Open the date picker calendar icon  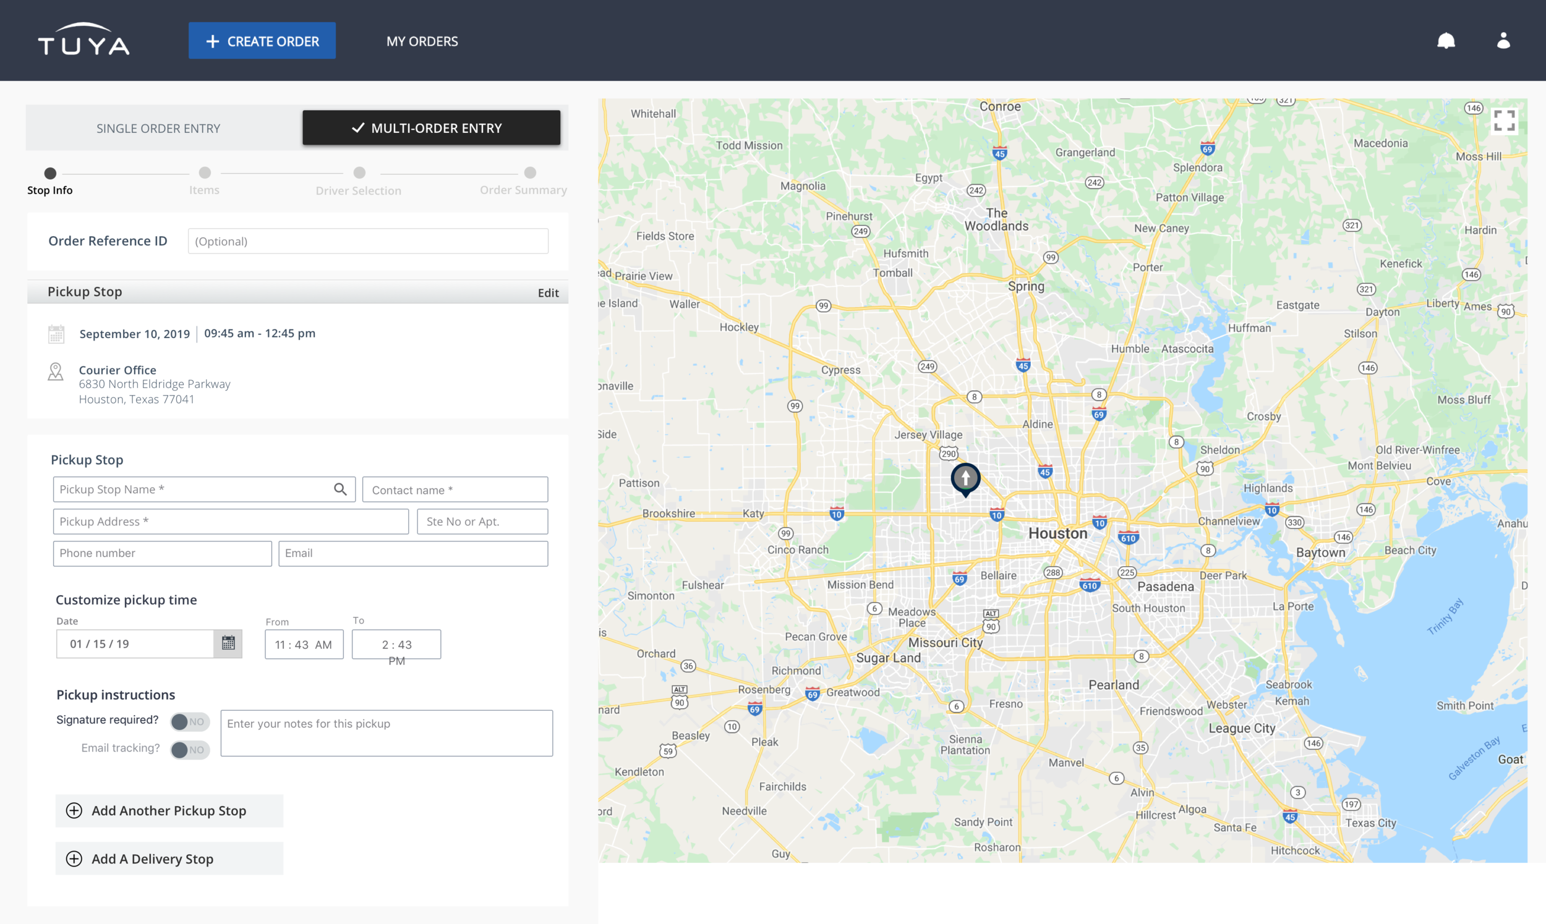[228, 643]
